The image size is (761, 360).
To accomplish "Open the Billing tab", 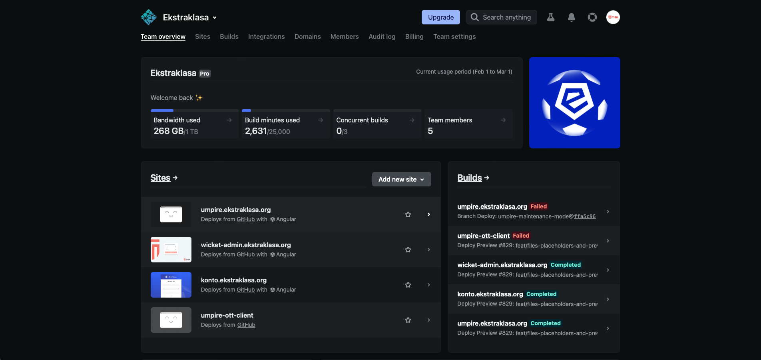I will click(414, 36).
